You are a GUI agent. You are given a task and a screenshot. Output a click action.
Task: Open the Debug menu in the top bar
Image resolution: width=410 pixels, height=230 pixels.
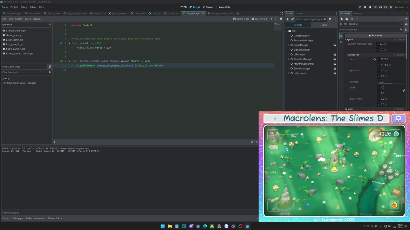pyautogui.click(x=24, y=7)
